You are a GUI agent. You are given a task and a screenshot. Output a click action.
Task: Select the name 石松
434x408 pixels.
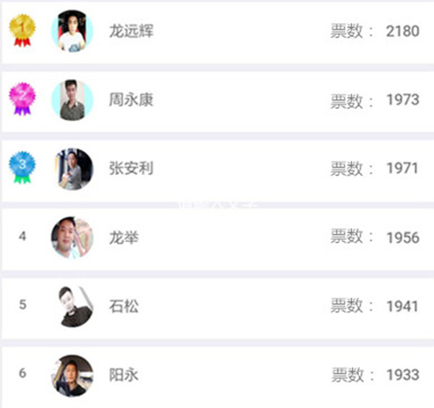pyautogui.click(x=124, y=306)
